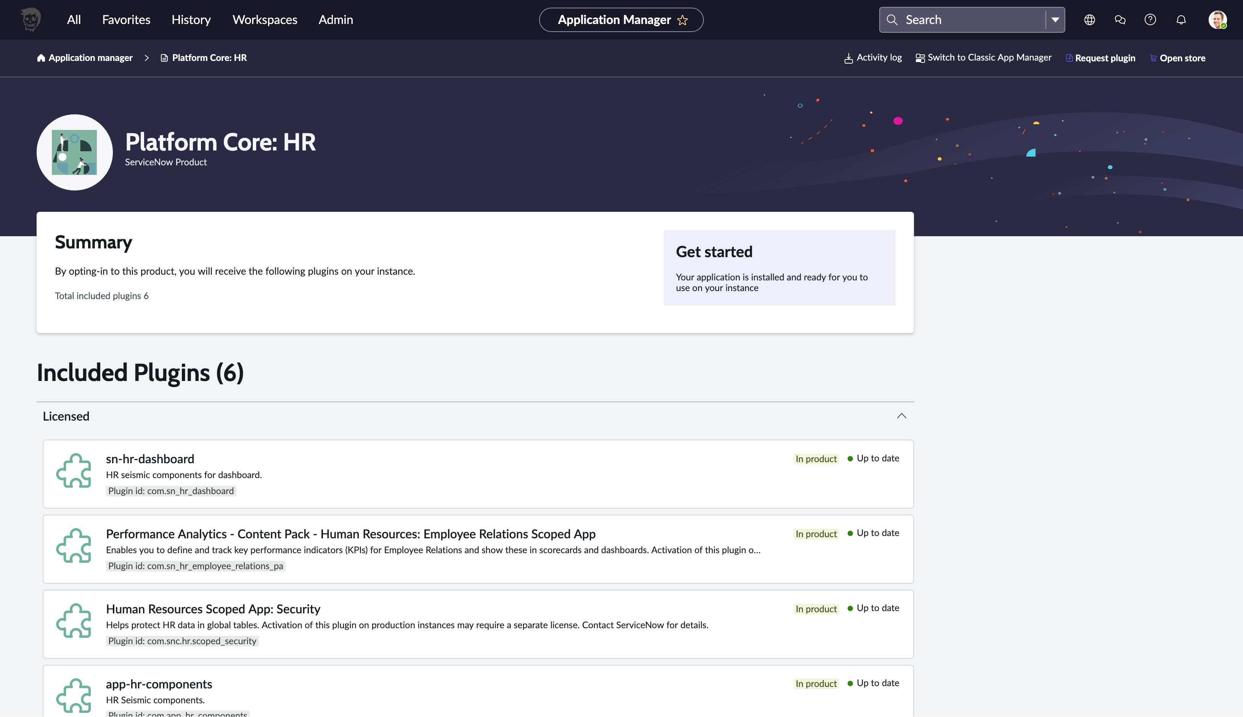Click the sn-hr-dashboard puzzle piece icon
This screenshot has width=1243, height=717.
74,471
